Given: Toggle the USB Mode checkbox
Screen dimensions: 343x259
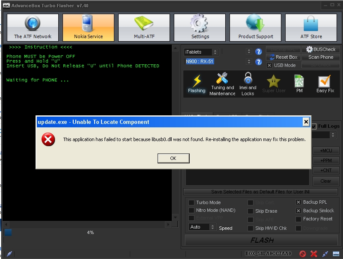Looking at the screenshot, I should [269, 65].
